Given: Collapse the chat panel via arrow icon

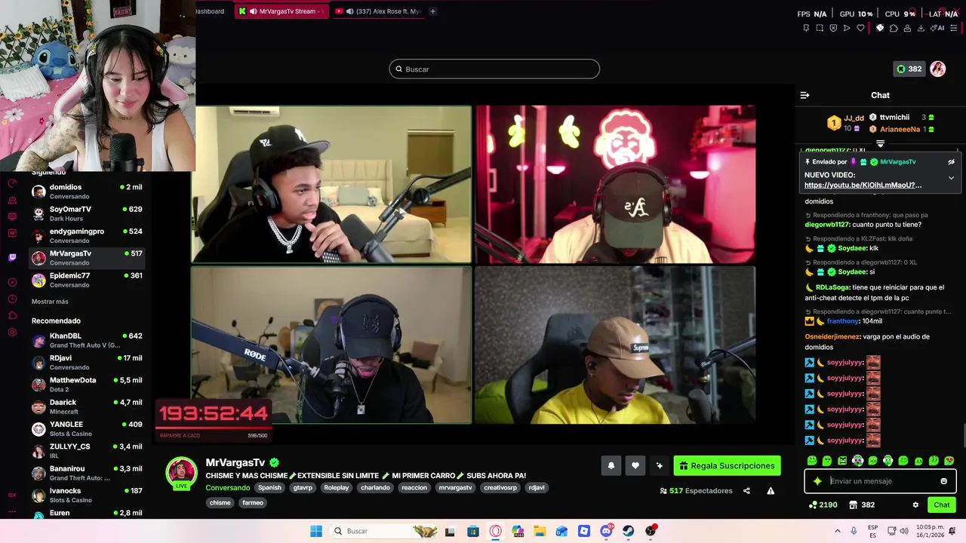Looking at the screenshot, I should pyautogui.click(x=804, y=95).
